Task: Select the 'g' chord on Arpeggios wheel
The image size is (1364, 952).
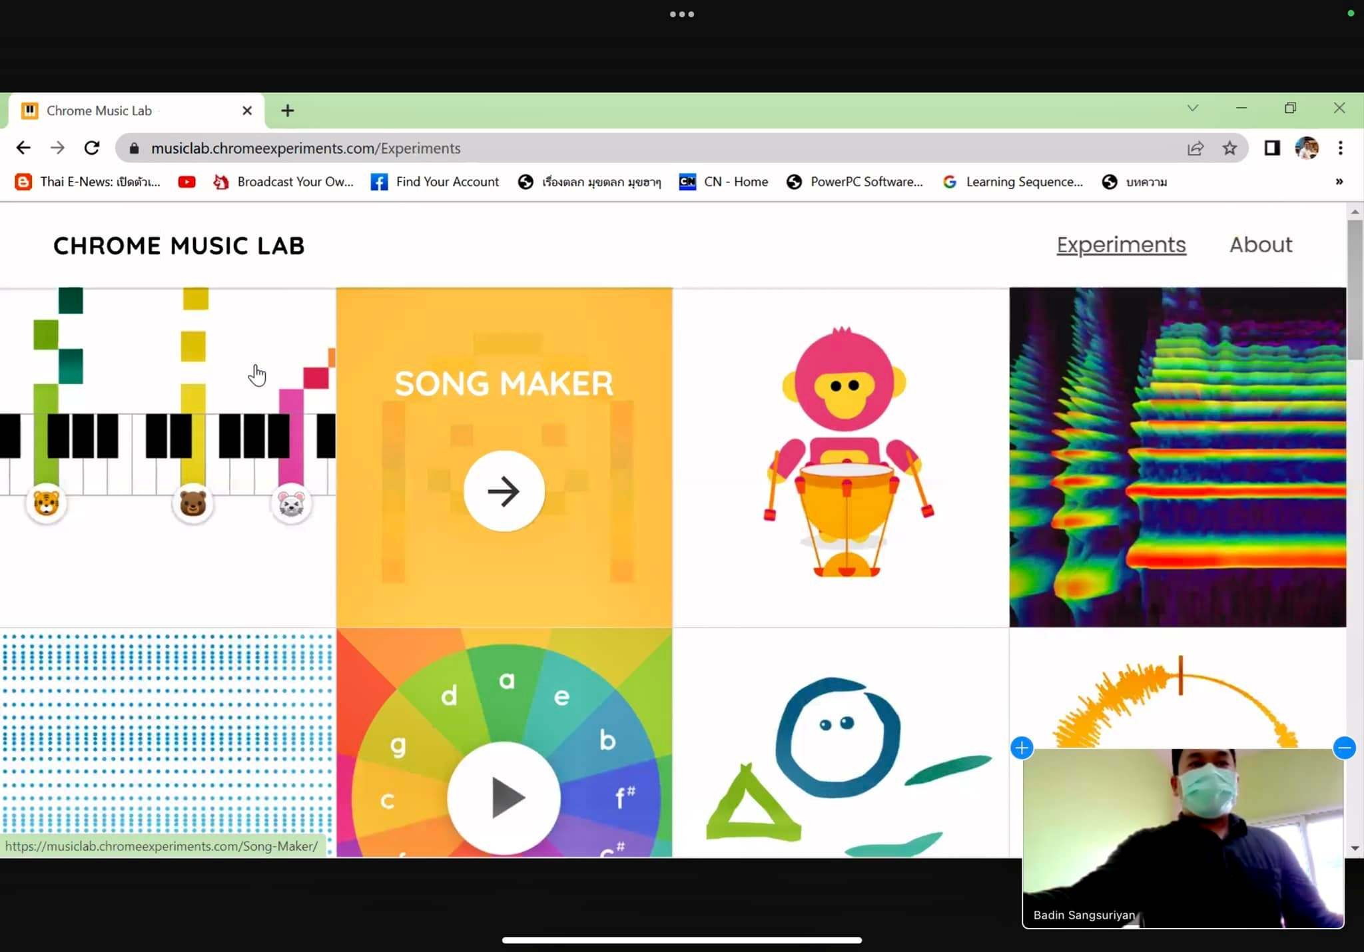Action: coord(398,746)
